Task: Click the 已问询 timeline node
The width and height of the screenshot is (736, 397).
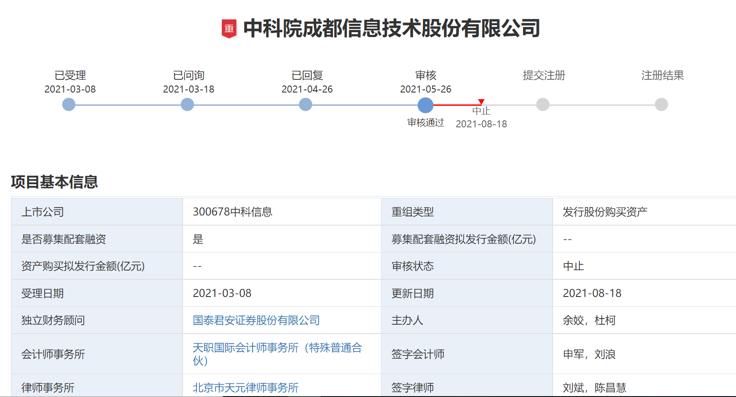Action: [187, 104]
